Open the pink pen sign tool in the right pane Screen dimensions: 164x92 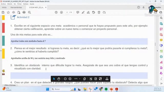point(161,62)
